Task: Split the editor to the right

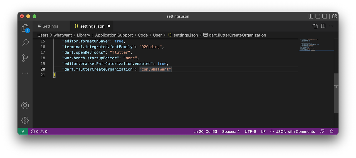Action: click(323, 26)
